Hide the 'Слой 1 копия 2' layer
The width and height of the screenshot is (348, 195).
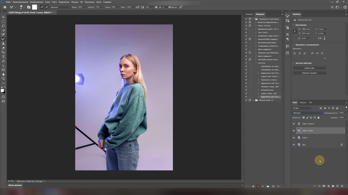pyautogui.click(x=294, y=124)
